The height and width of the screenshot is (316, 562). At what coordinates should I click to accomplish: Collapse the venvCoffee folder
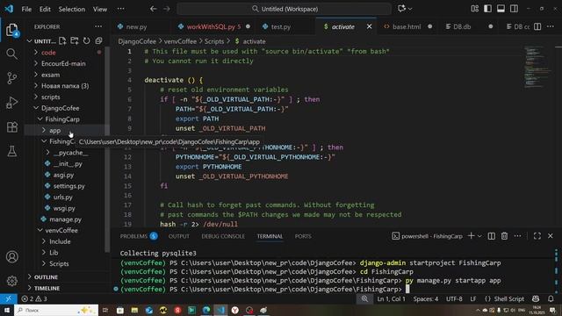pos(61,230)
